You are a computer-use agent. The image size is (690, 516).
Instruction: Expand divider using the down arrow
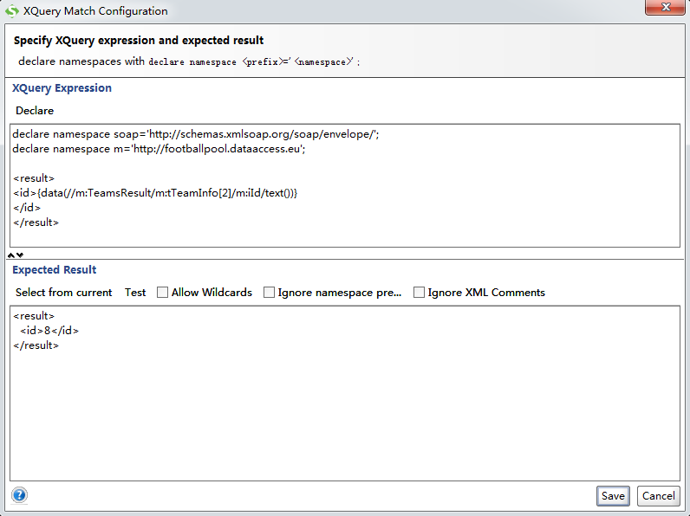[x=20, y=255]
